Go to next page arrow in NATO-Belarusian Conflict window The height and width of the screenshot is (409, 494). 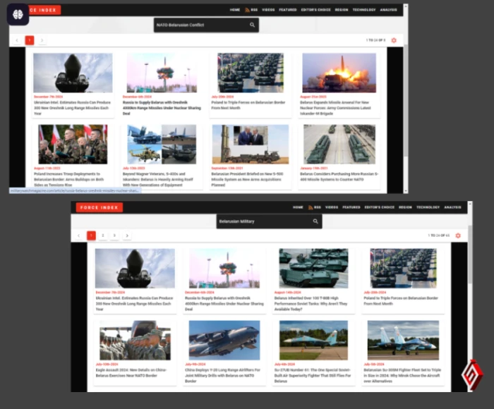42,40
